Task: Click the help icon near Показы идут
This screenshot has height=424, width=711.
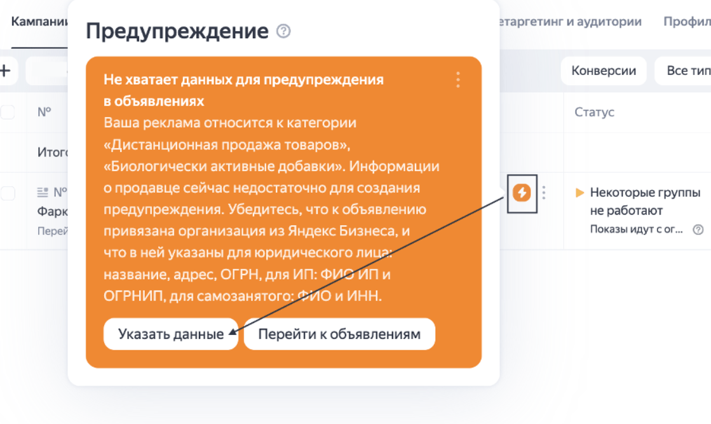Action: (698, 229)
